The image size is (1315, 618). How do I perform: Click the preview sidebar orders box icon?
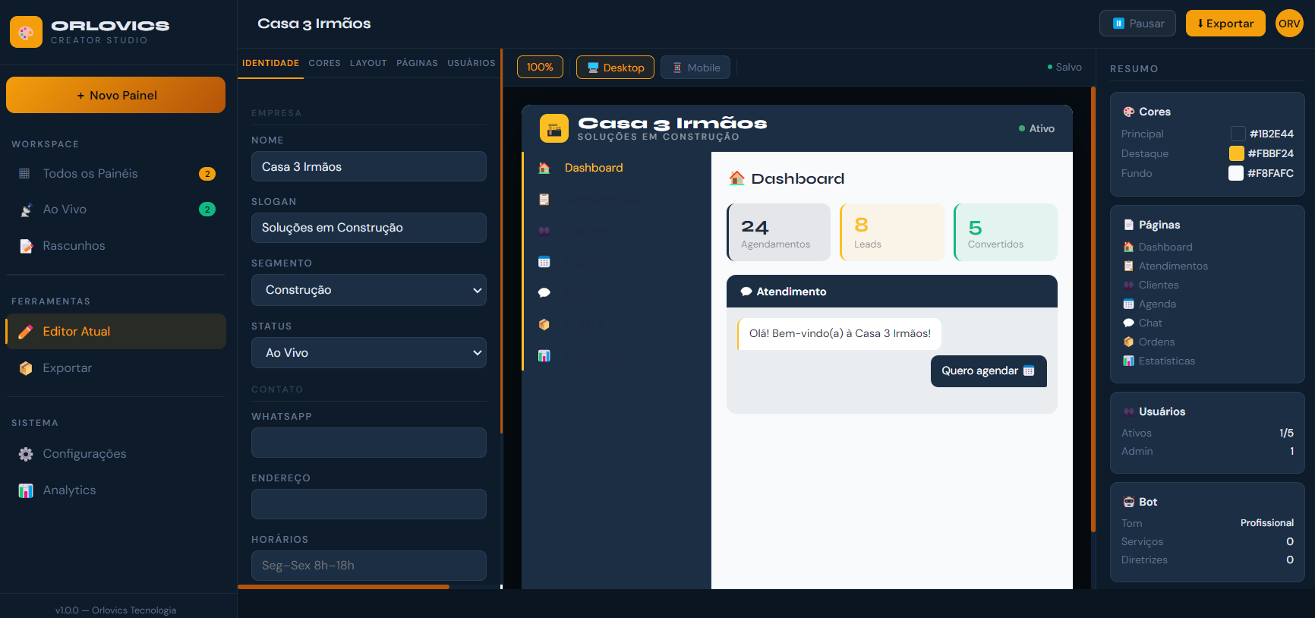(544, 324)
